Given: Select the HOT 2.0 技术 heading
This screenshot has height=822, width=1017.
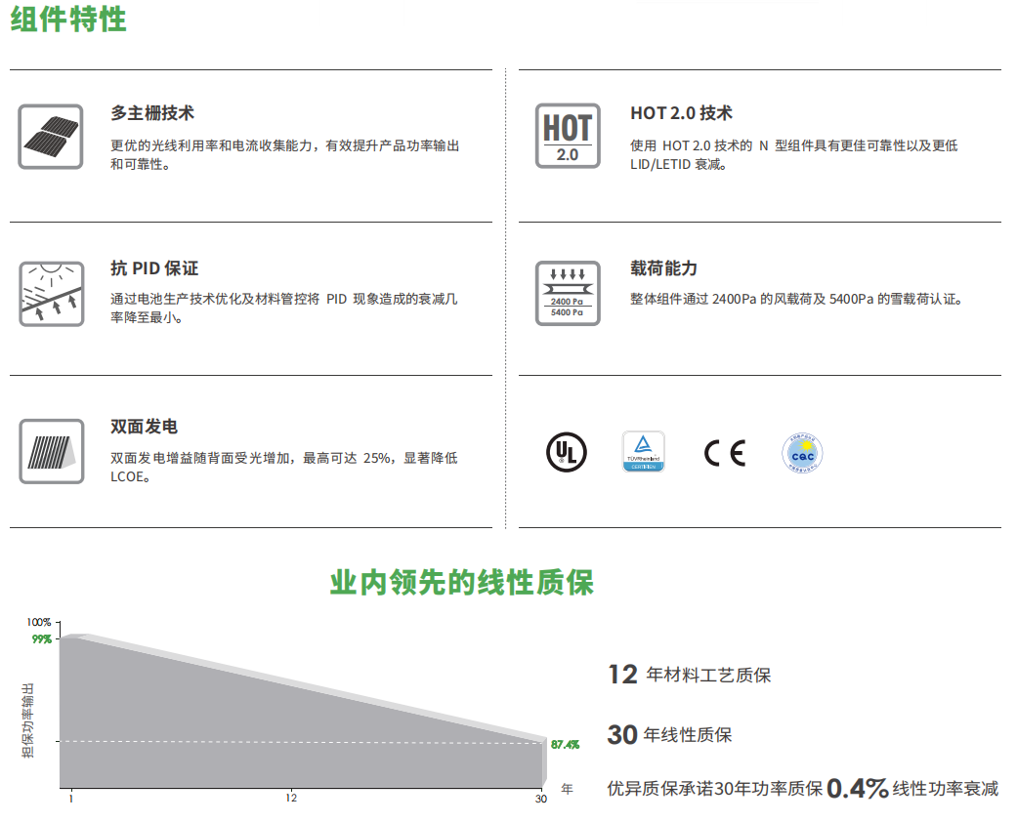Looking at the screenshot, I should (x=681, y=113).
